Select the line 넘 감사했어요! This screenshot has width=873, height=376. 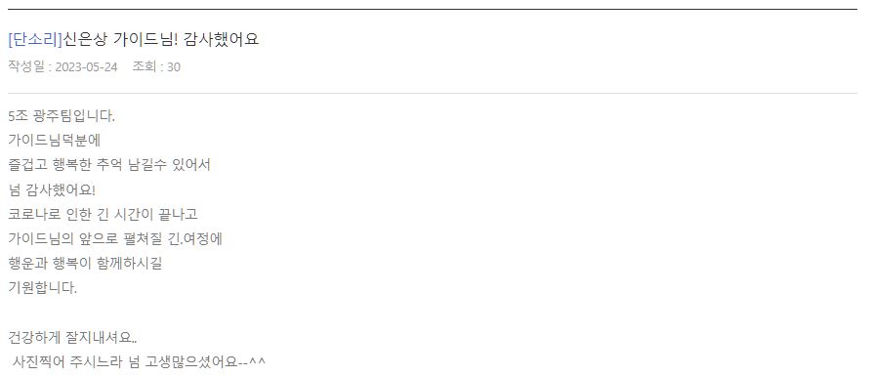pyautogui.click(x=52, y=189)
